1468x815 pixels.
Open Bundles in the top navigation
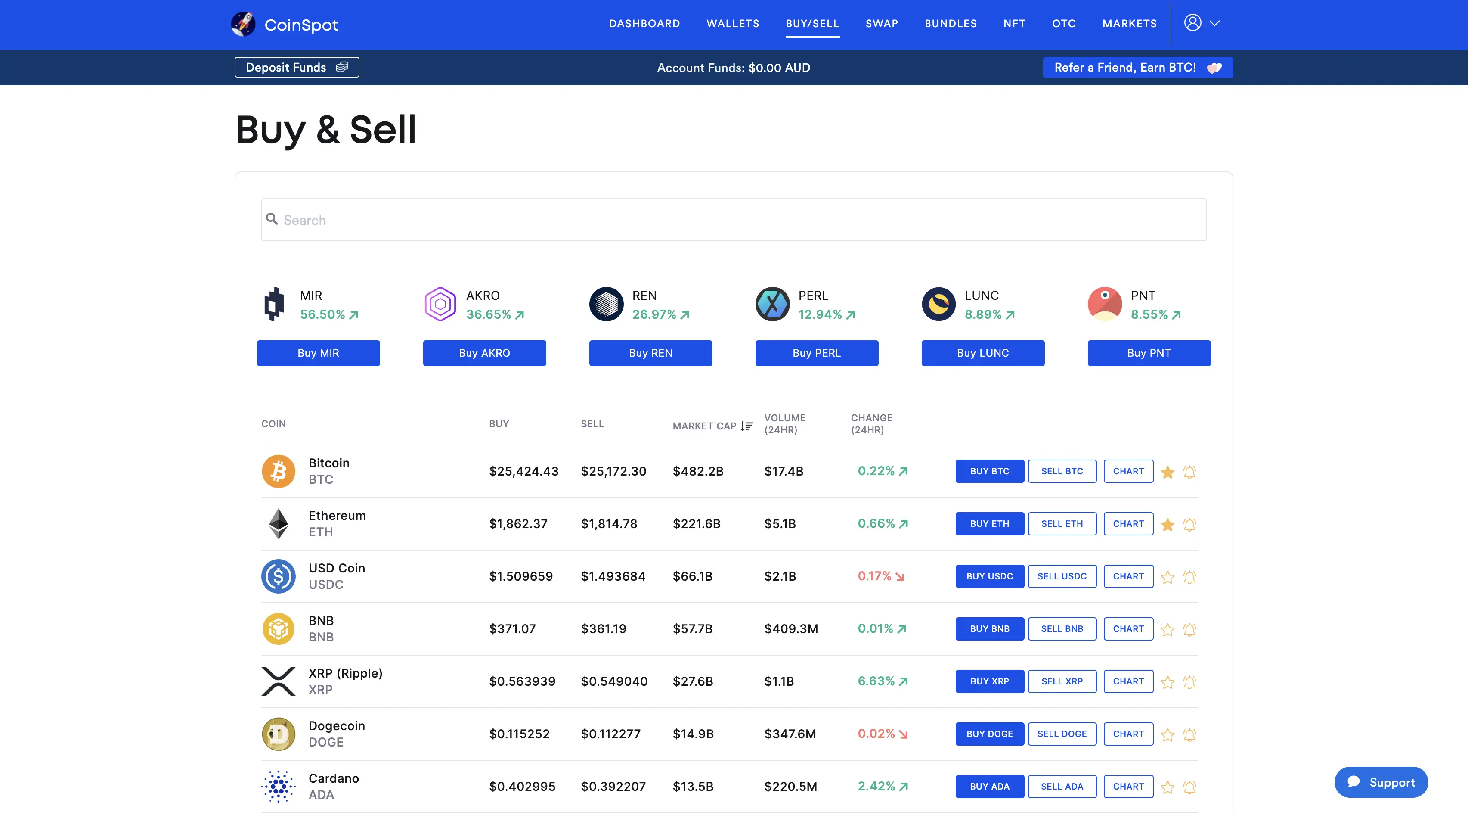[951, 23]
